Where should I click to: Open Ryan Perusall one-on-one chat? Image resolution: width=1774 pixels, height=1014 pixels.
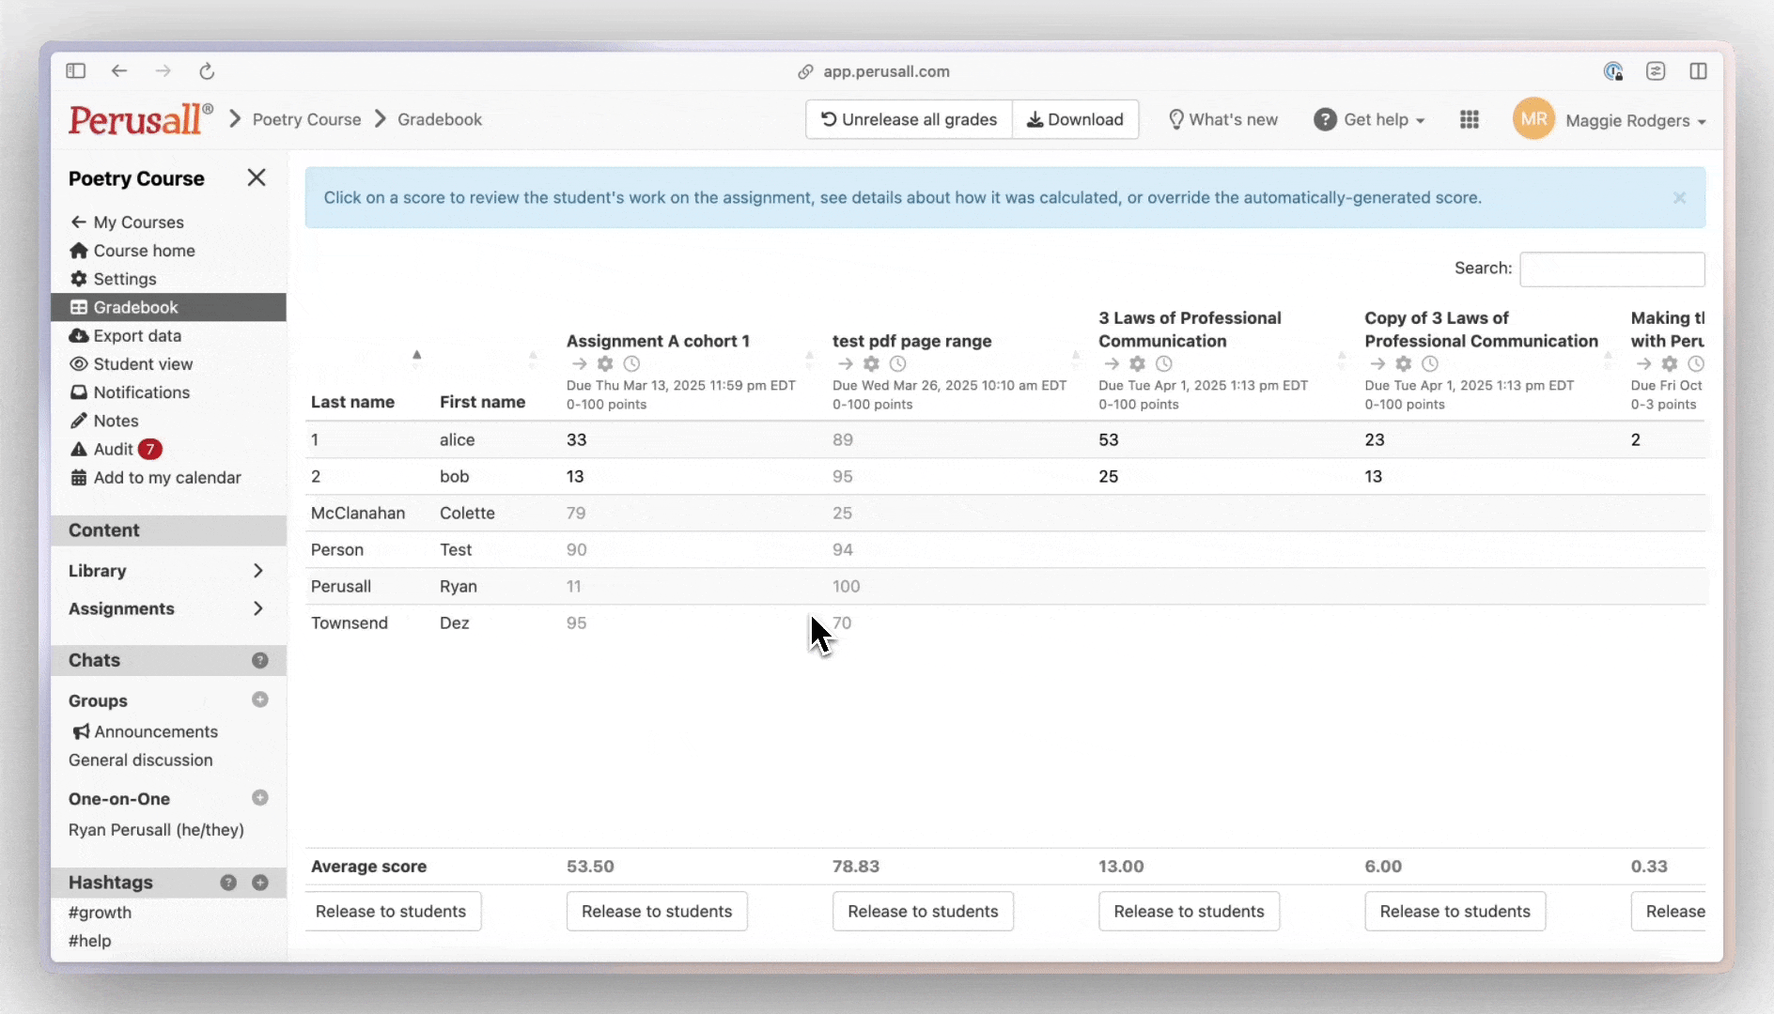[x=156, y=830]
